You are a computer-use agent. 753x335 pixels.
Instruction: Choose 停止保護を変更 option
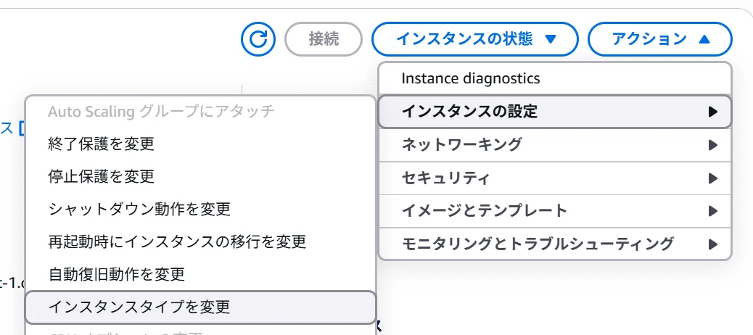200,177
